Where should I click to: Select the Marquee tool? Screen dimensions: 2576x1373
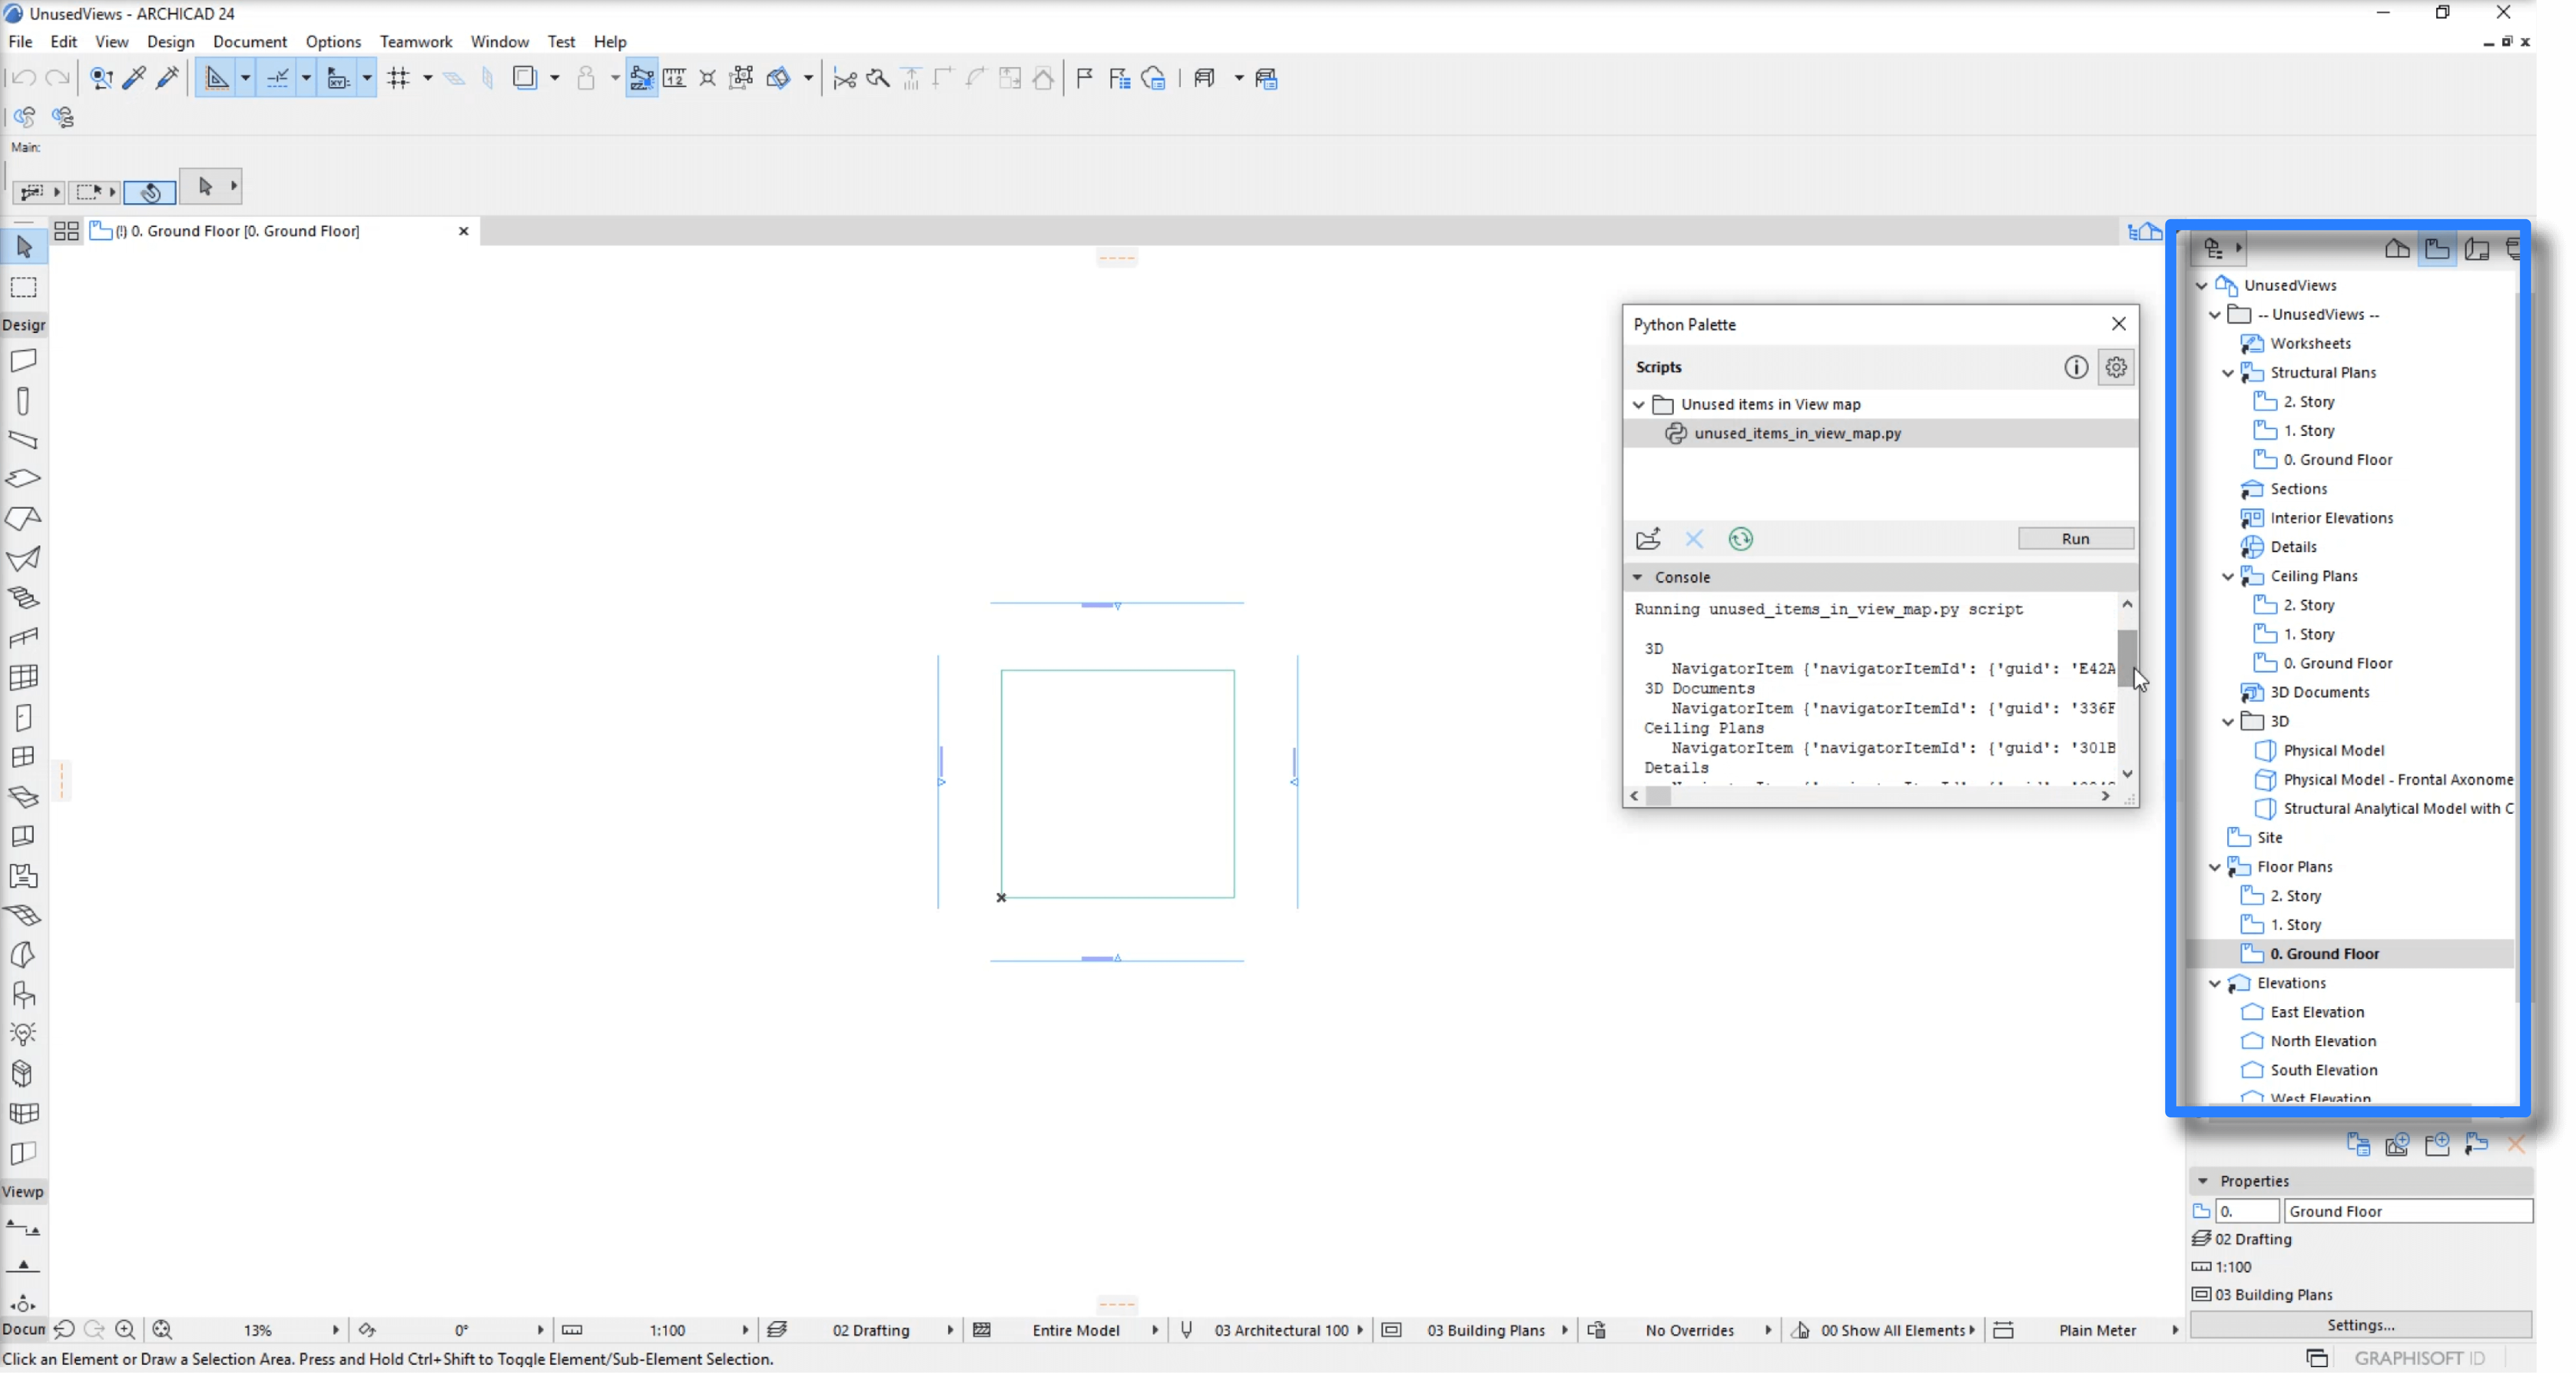click(x=24, y=288)
